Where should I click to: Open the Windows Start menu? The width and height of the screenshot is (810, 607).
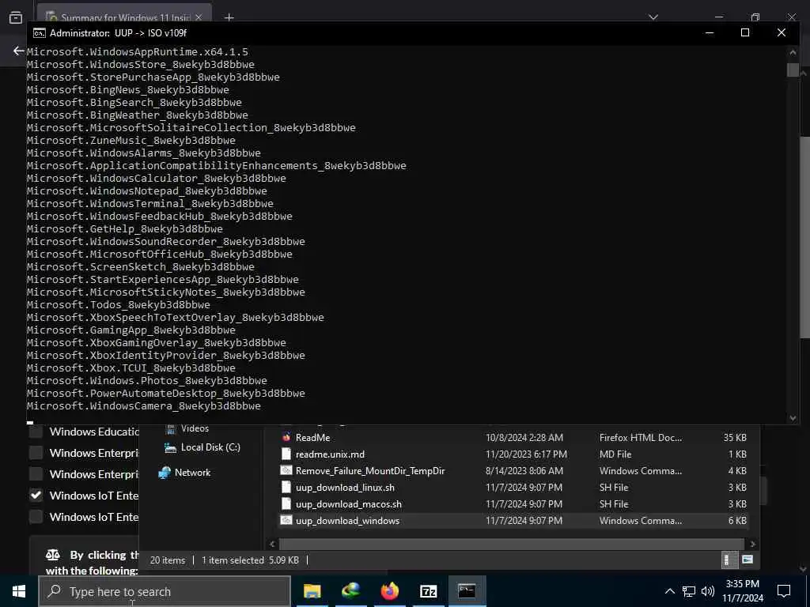click(x=19, y=591)
